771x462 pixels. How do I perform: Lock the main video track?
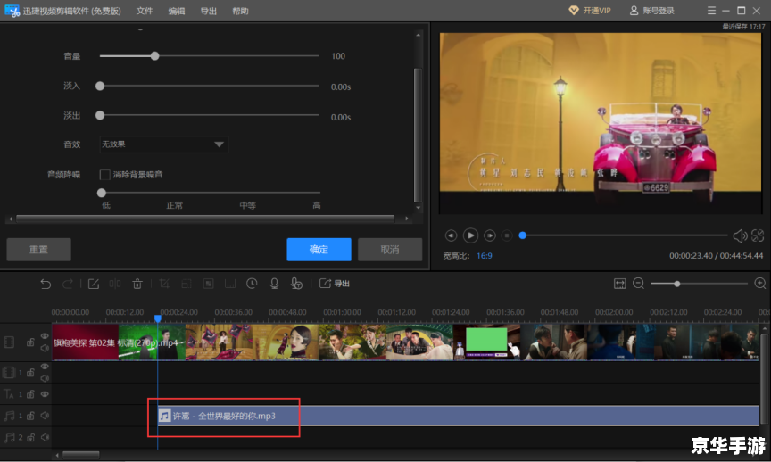click(x=30, y=342)
